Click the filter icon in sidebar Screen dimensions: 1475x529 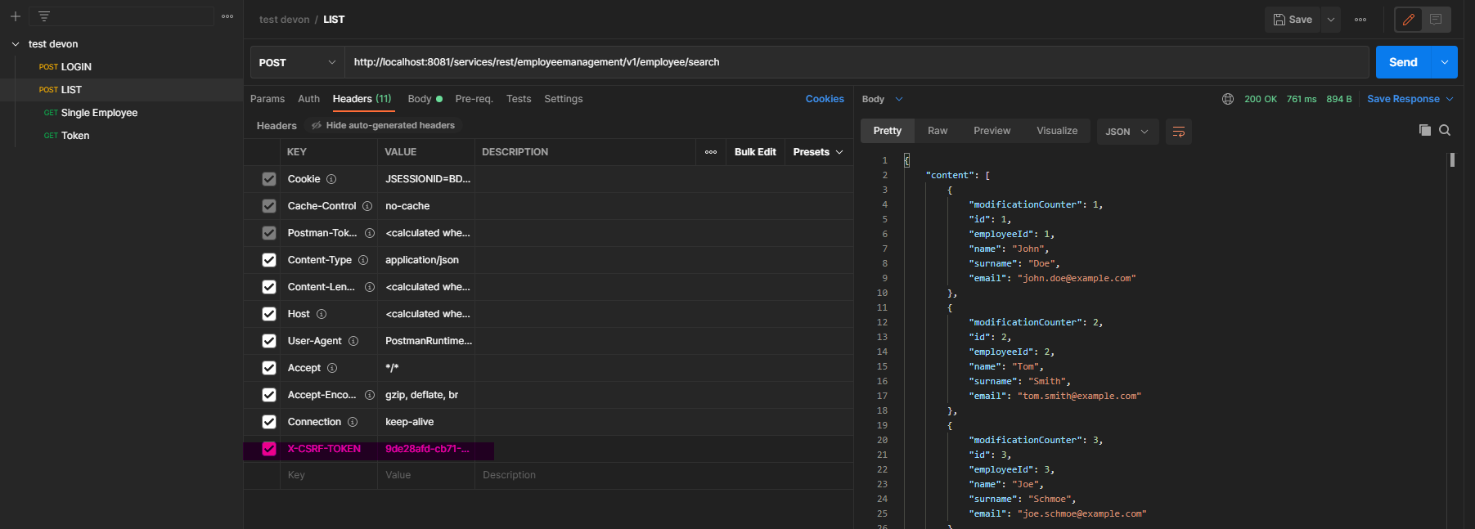[x=44, y=16]
